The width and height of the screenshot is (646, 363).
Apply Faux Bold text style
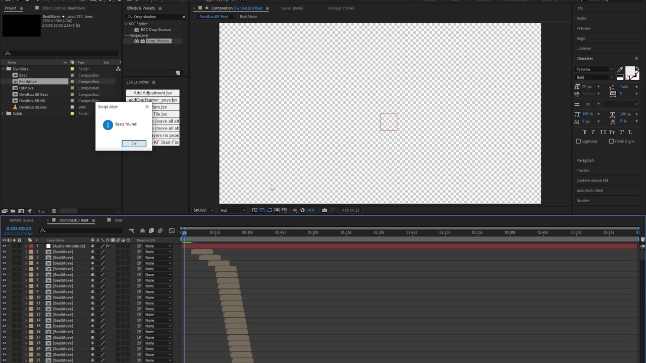(585, 132)
